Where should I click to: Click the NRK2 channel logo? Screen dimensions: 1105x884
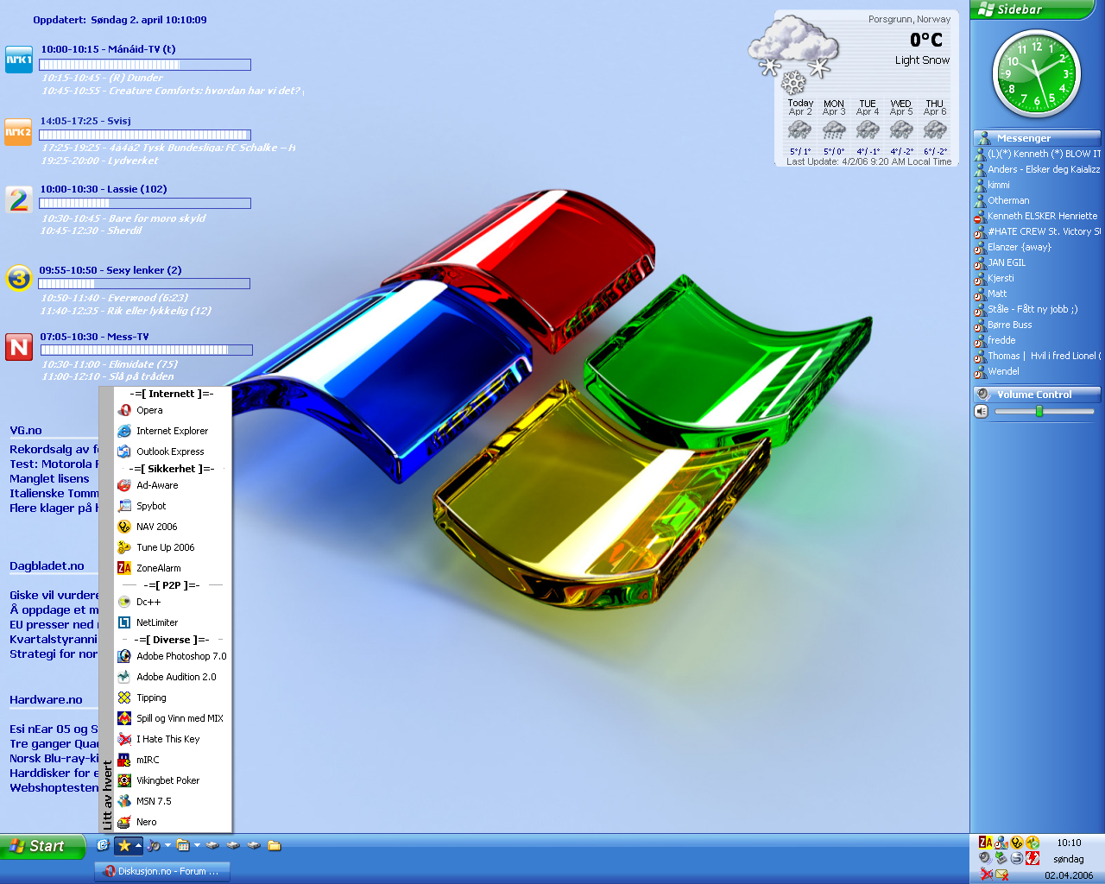coord(19,132)
